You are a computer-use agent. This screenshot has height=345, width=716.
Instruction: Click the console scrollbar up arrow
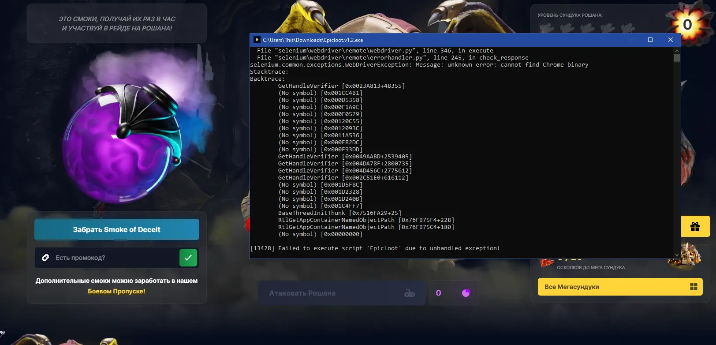[x=677, y=50]
